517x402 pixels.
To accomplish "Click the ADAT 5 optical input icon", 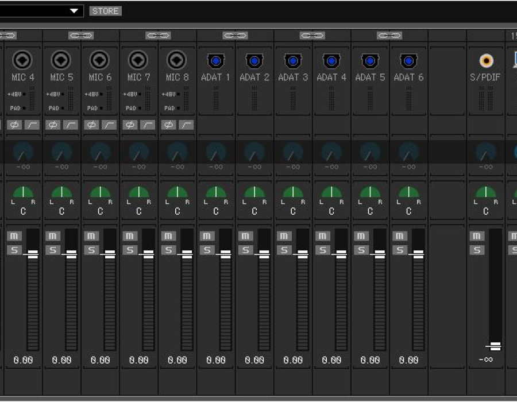I will tap(370, 61).
